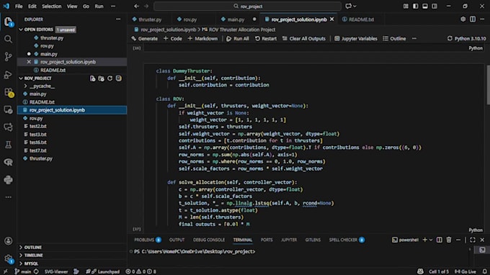The height and width of the screenshot is (275, 490).
Task: Open Source Control view
Action: click(8, 57)
